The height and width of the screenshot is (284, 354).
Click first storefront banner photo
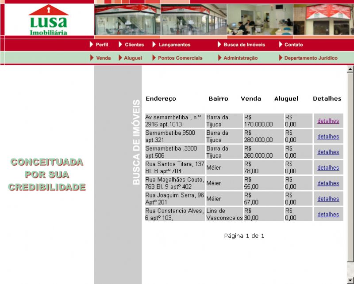pos(127,19)
